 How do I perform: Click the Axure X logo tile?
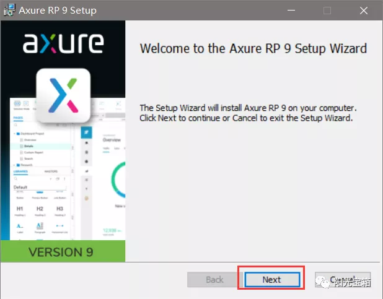[63, 95]
